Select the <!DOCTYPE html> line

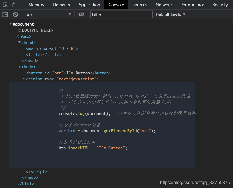point(35,30)
